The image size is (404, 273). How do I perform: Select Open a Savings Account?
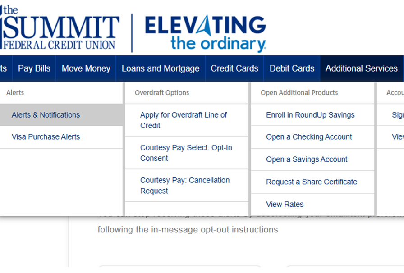point(307,159)
